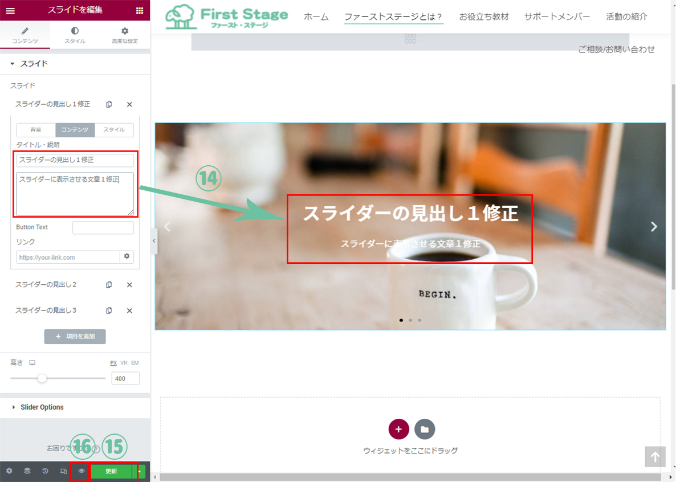Screen dimensions: 676x482
Task: Switch to the 高度な設定 tab
Action: (125, 35)
